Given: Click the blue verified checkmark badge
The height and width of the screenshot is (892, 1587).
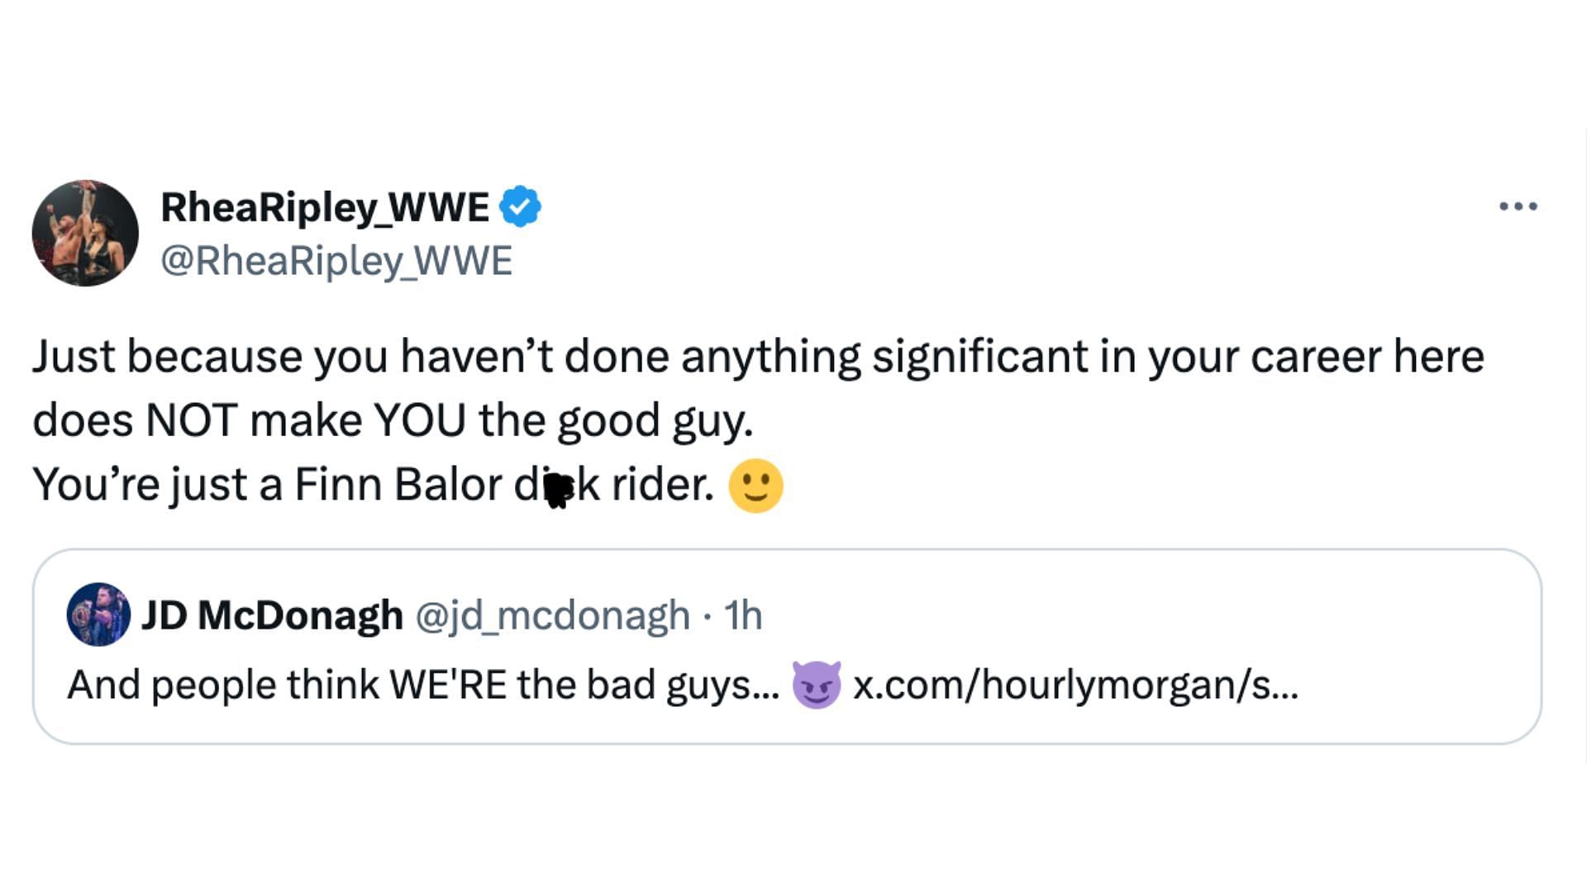Looking at the screenshot, I should [x=521, y=206].
